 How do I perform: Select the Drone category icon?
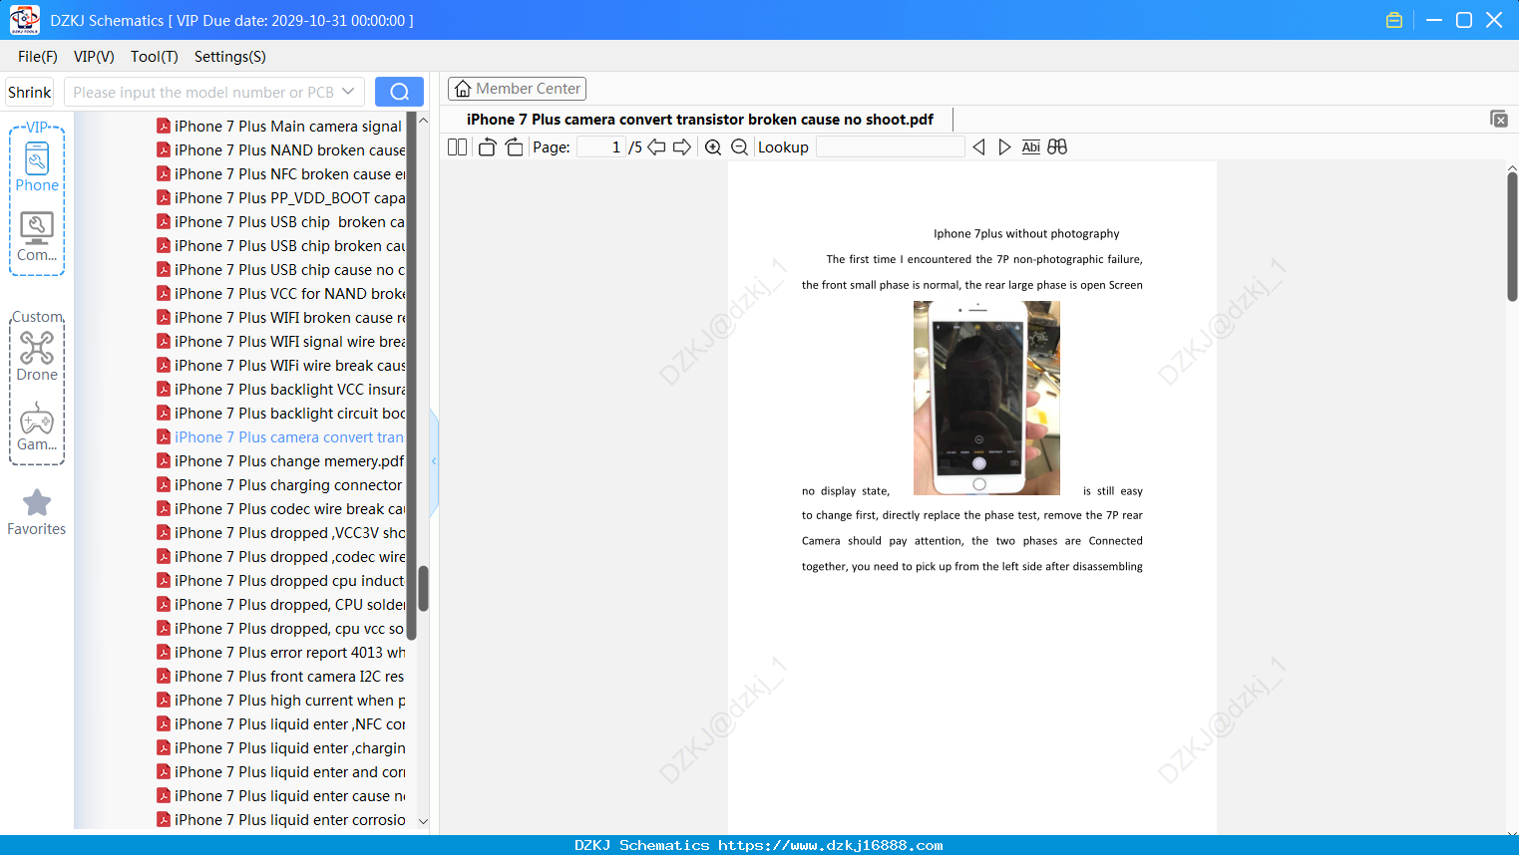pos(37,356)
